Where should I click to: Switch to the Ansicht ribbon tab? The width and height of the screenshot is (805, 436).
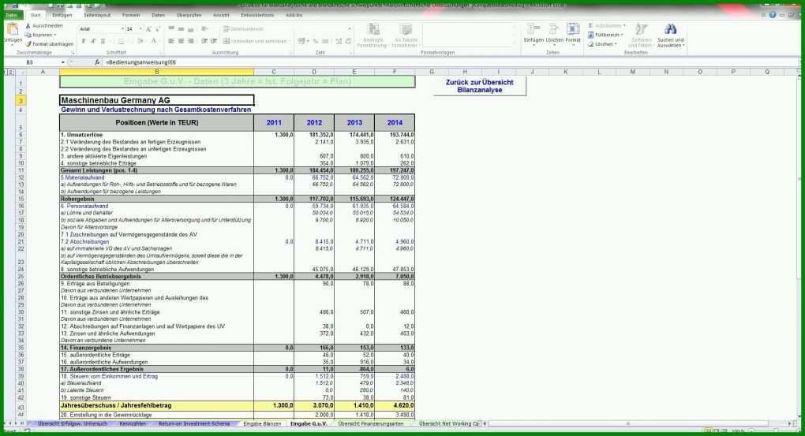221,16
